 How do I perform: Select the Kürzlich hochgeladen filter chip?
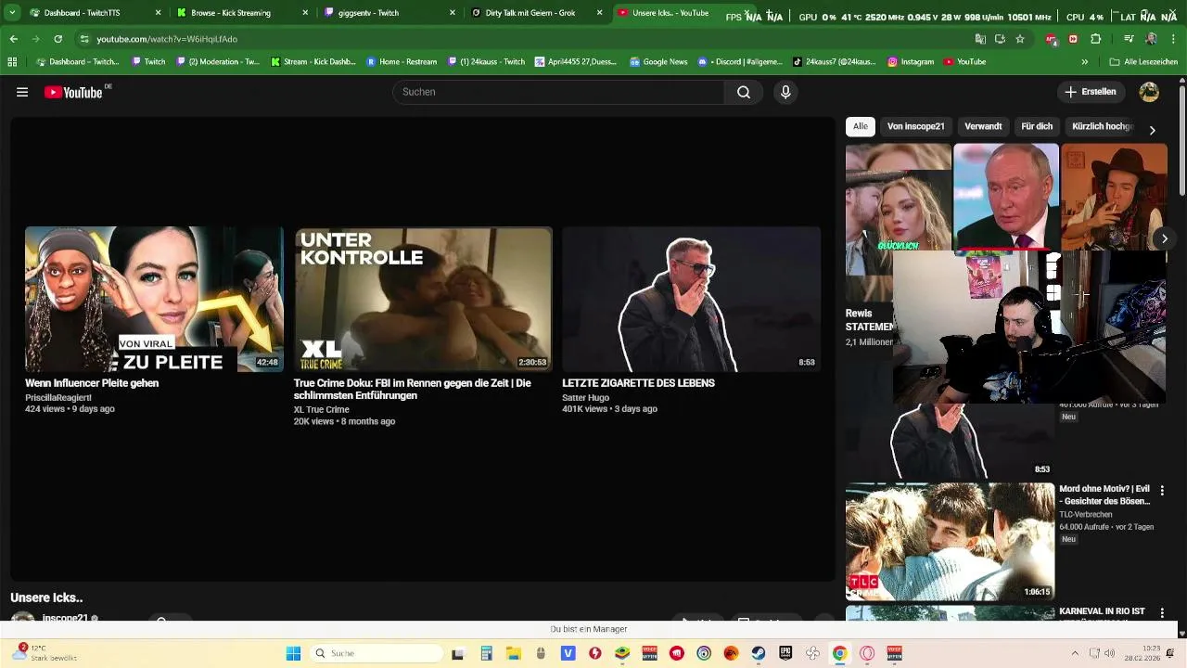(x=1103, y=126)
